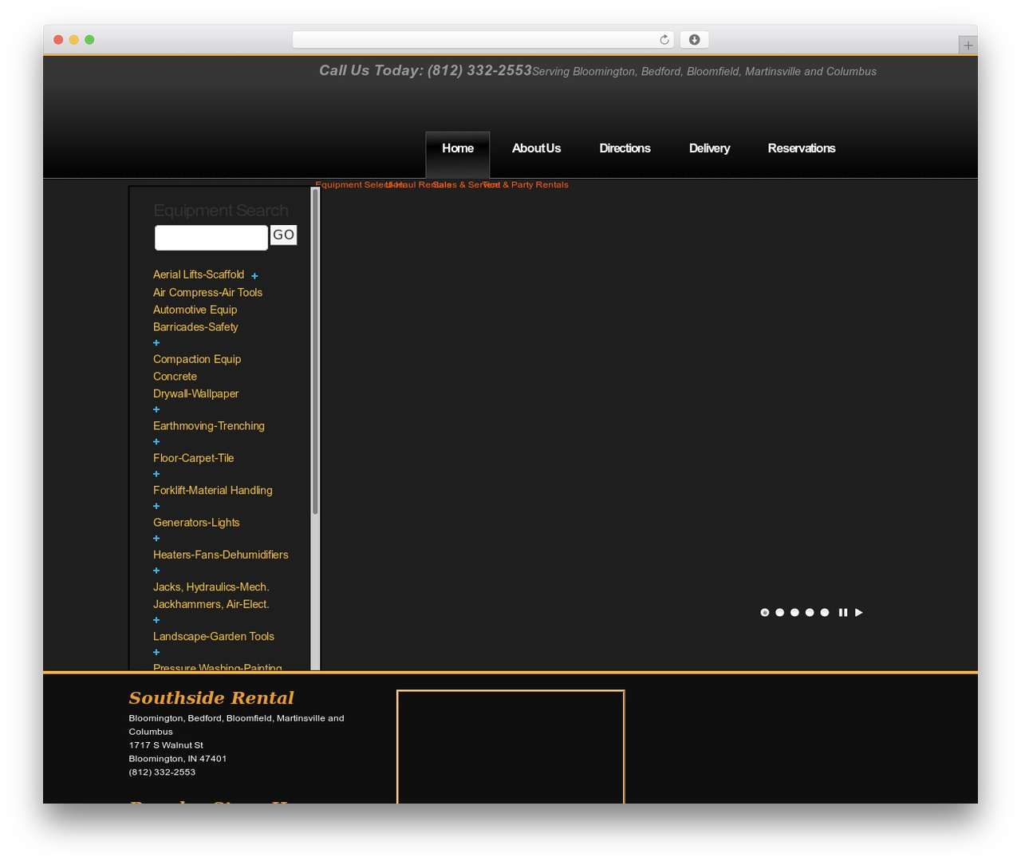This screenshot has height=865, width=1021.
Task: Open the browser downloads button
Action: point(694,40)
